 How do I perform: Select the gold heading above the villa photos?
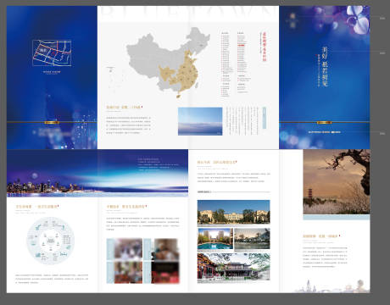216,163
